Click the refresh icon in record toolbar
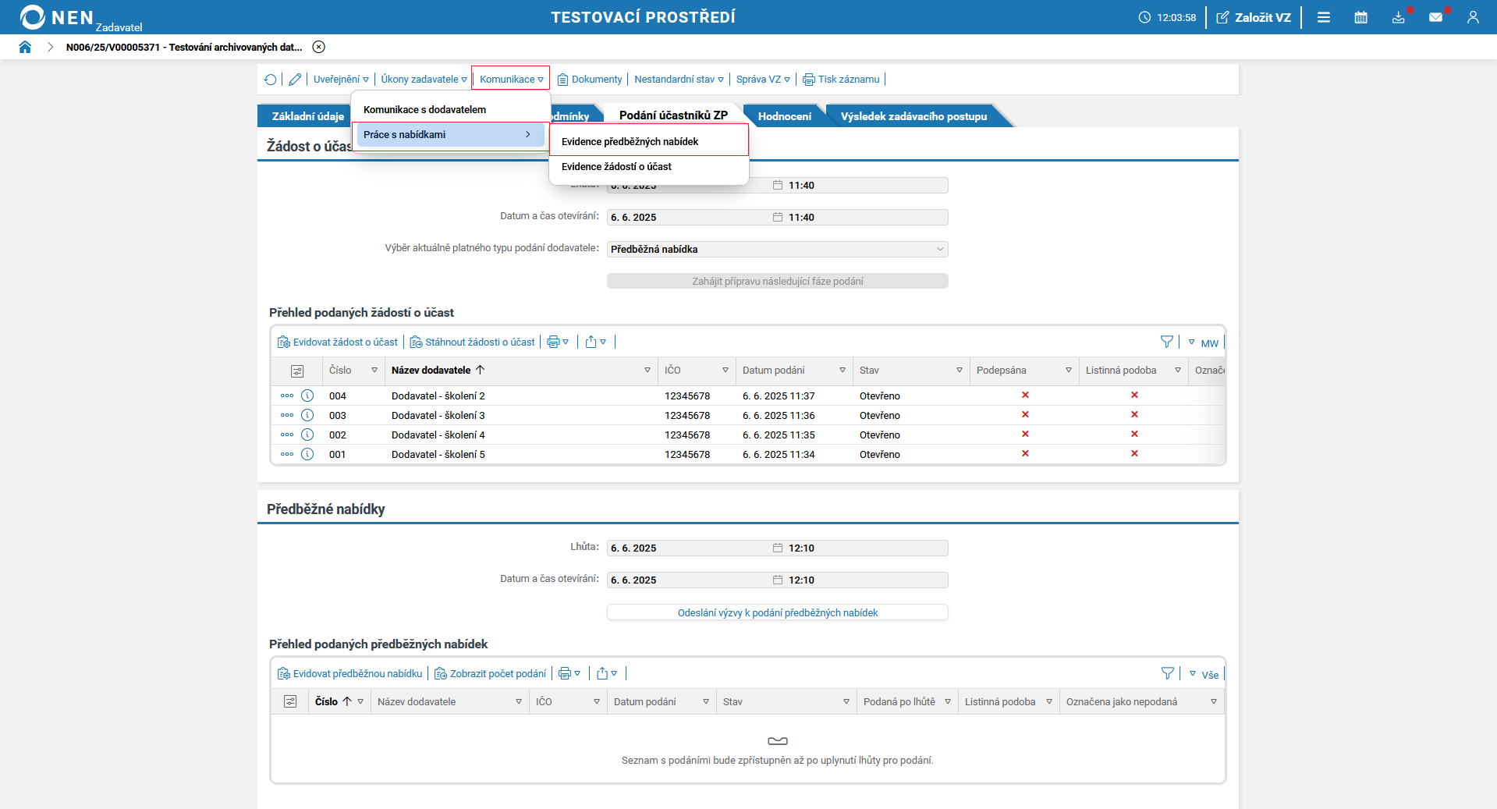 point(270,80)
